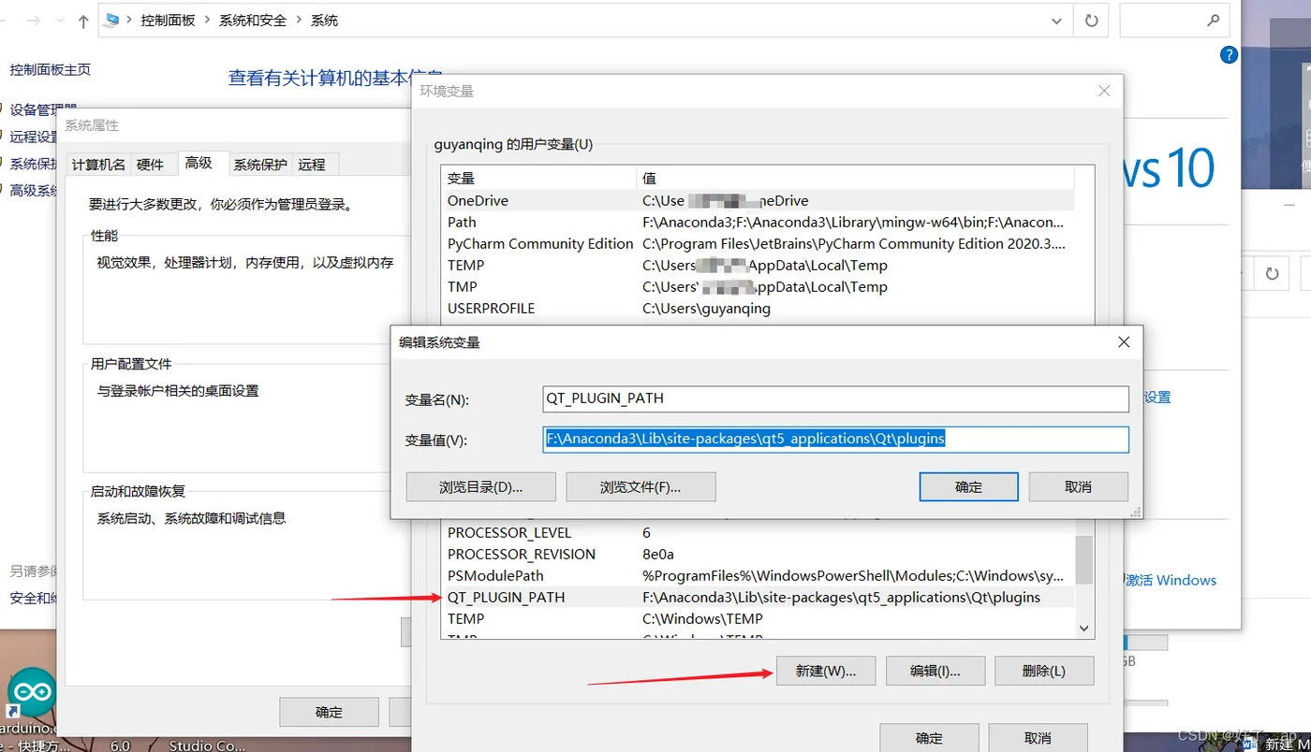The image size is (1311, 752).
Task: Switch to the 计算机名 tab
Action: 98,165
